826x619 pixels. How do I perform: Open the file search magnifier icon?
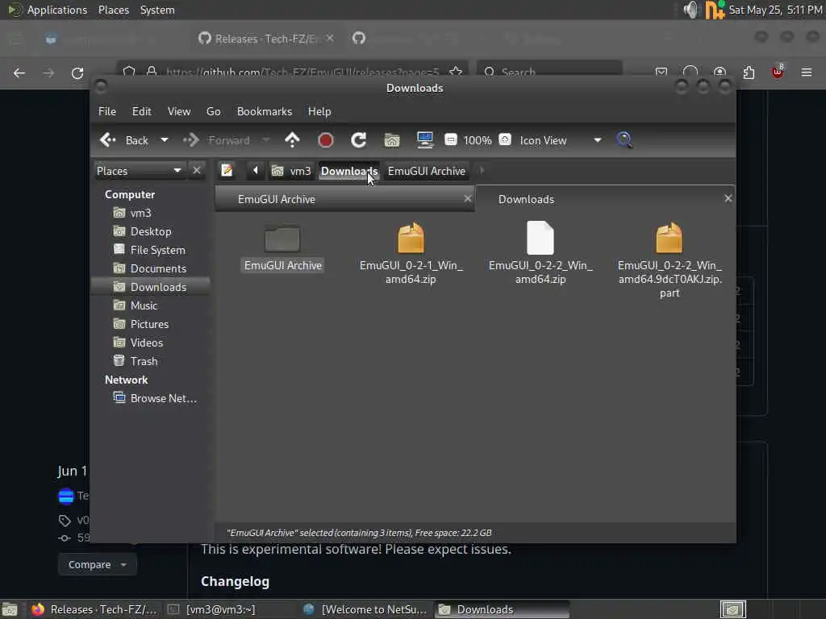point(624,140)
